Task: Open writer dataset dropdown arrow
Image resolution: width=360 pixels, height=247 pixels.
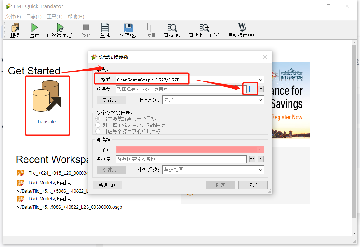Action: tap(261, 159)
